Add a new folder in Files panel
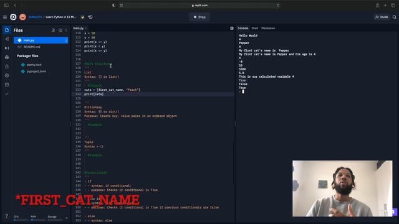The width and height of the screenshot is (399, 224). tap(60, 30)
